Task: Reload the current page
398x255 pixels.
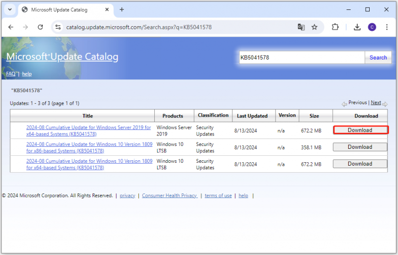Action: click(40, 27)
